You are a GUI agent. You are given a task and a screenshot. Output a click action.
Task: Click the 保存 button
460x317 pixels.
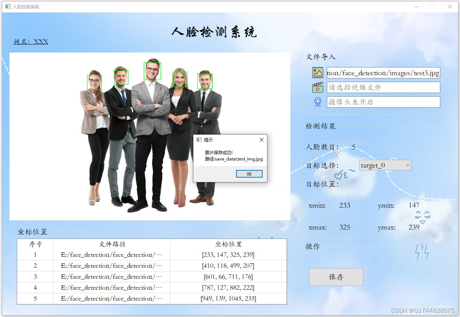pyautogui.click(x=336, y=277)
